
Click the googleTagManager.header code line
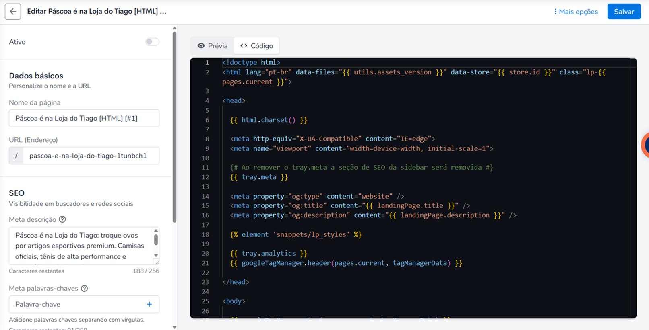tap(346, 263)
